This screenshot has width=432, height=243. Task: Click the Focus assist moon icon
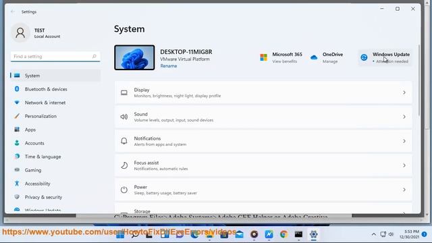(124, 165)
